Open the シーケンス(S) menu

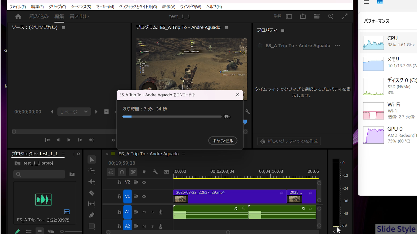81,6
